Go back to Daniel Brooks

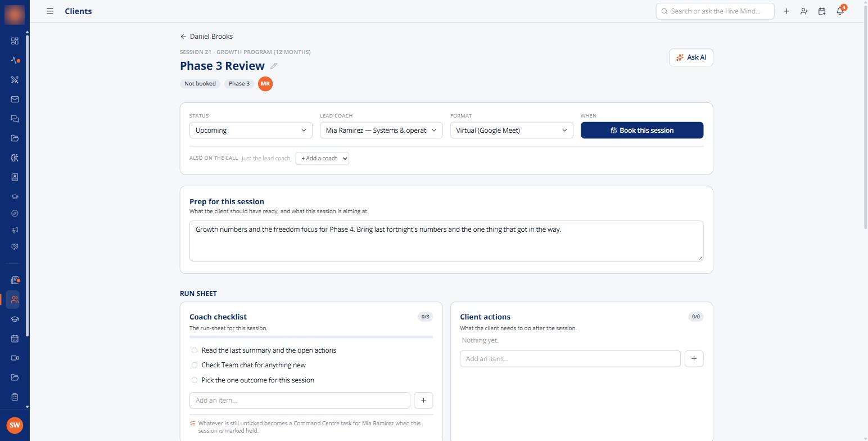(206, 37)
